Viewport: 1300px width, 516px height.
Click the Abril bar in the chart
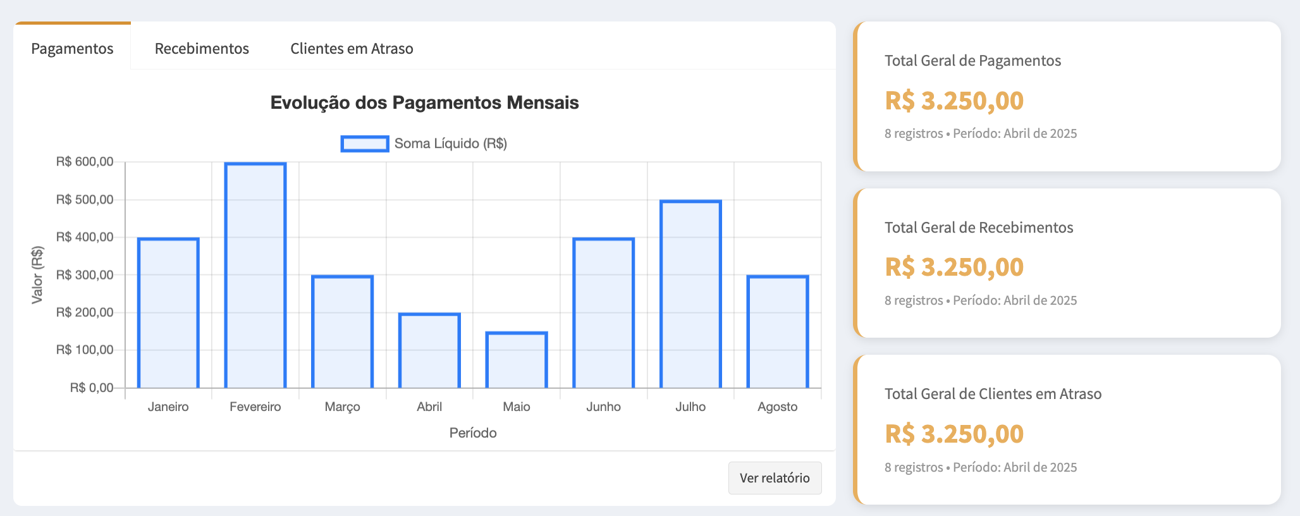(429, 351)
